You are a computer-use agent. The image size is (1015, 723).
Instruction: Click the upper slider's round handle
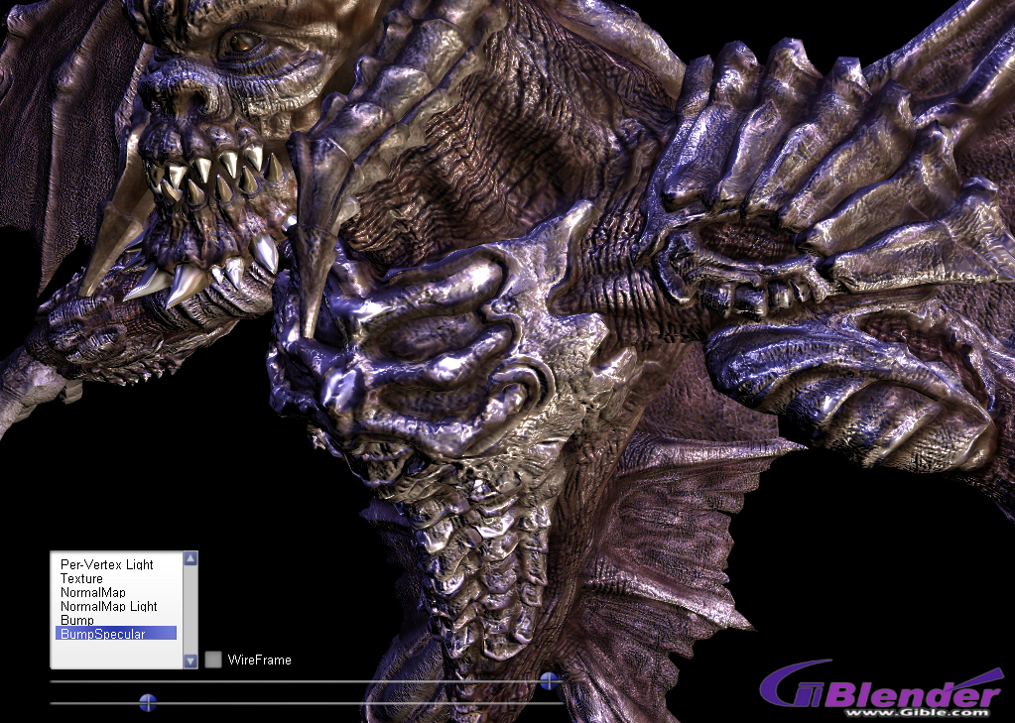click(549, 680)
